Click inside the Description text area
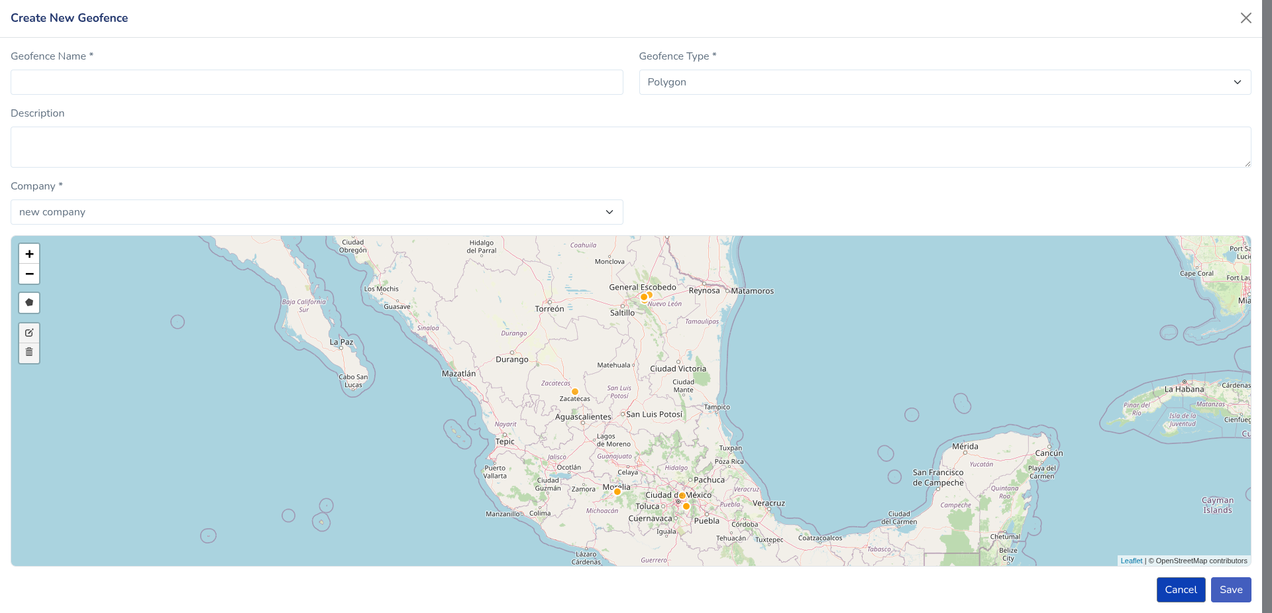1272x613 pixels. (629, 147)
